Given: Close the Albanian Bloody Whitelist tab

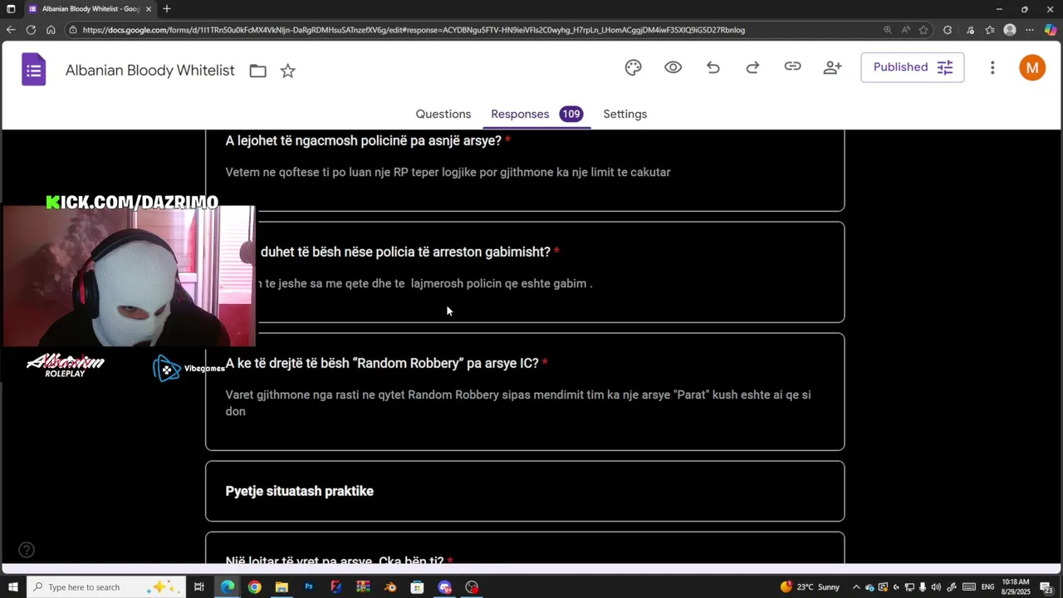Looking at the screenshot, I should (x=149, y=9).
